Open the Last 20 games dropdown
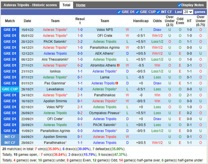The height and width of the screenshot is (164, 208). coord(188,12)
